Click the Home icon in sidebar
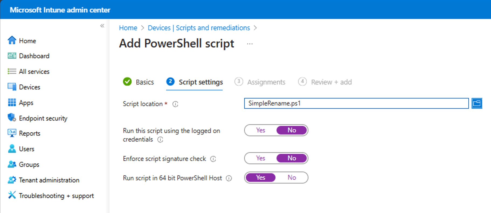Screen dimensions: 491x213 tap(12, 40)
